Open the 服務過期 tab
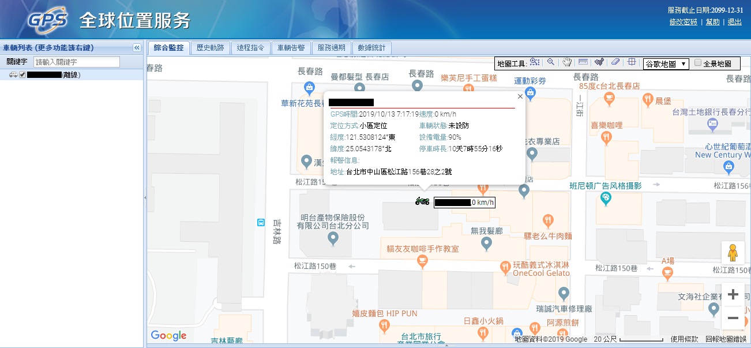 click(332, 48)
